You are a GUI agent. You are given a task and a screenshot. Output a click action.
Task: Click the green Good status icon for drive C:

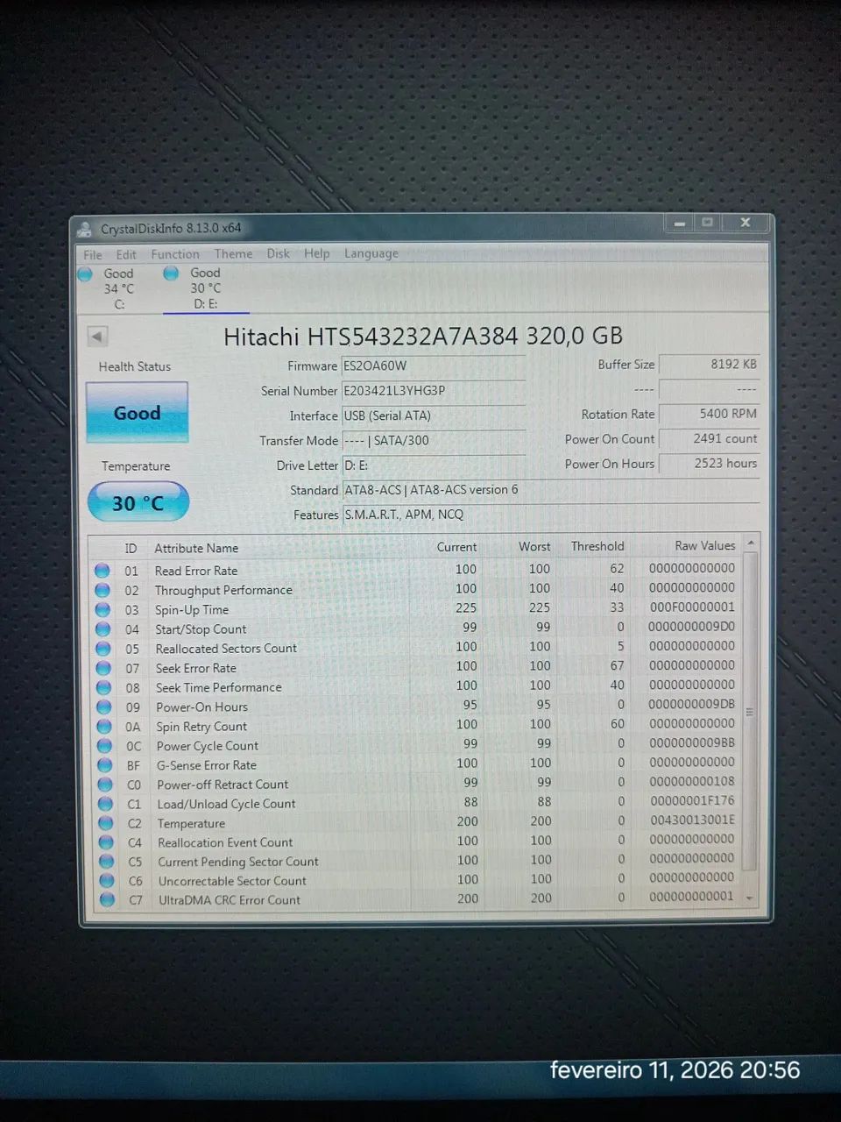pos(85,273)
